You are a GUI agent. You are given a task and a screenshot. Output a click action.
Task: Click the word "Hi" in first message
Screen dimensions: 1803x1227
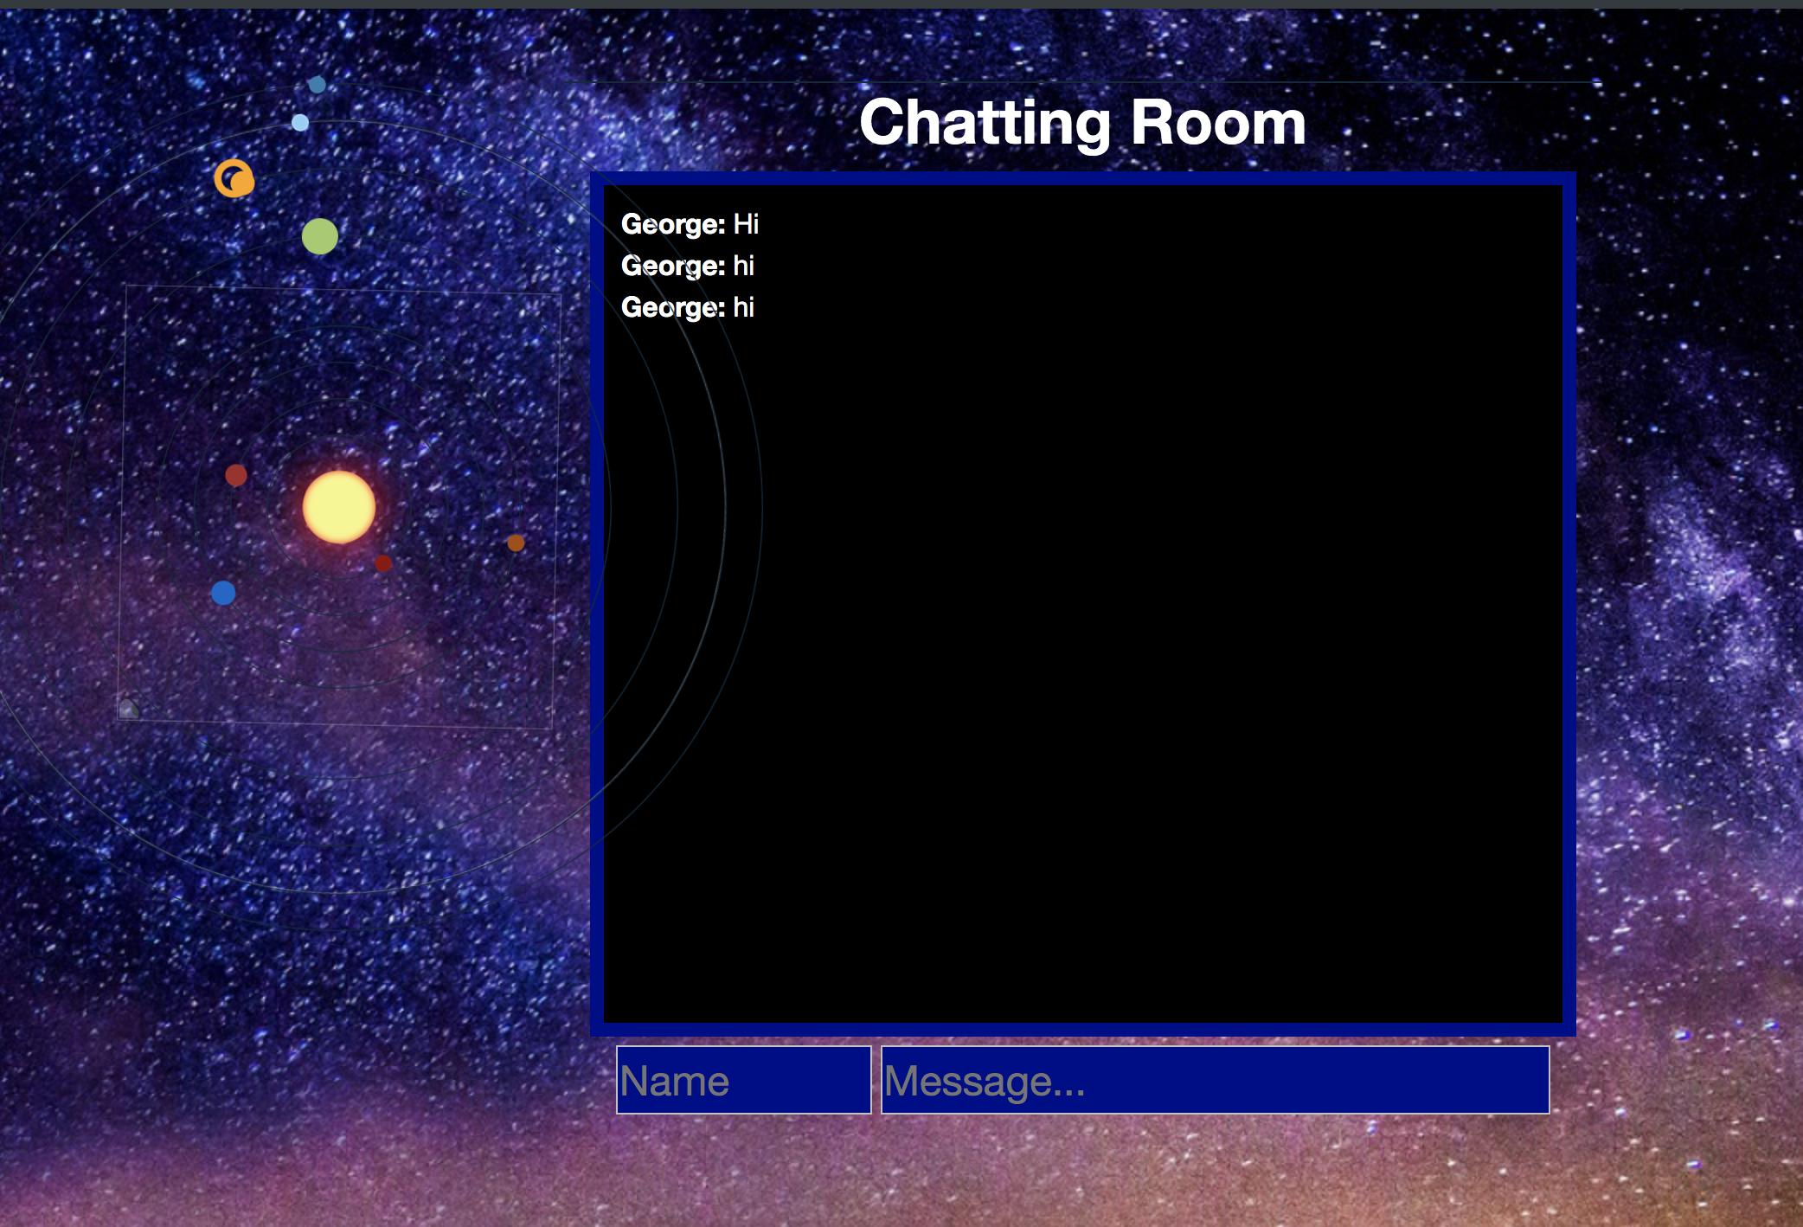pyautogui.click(x=746, y=224)
